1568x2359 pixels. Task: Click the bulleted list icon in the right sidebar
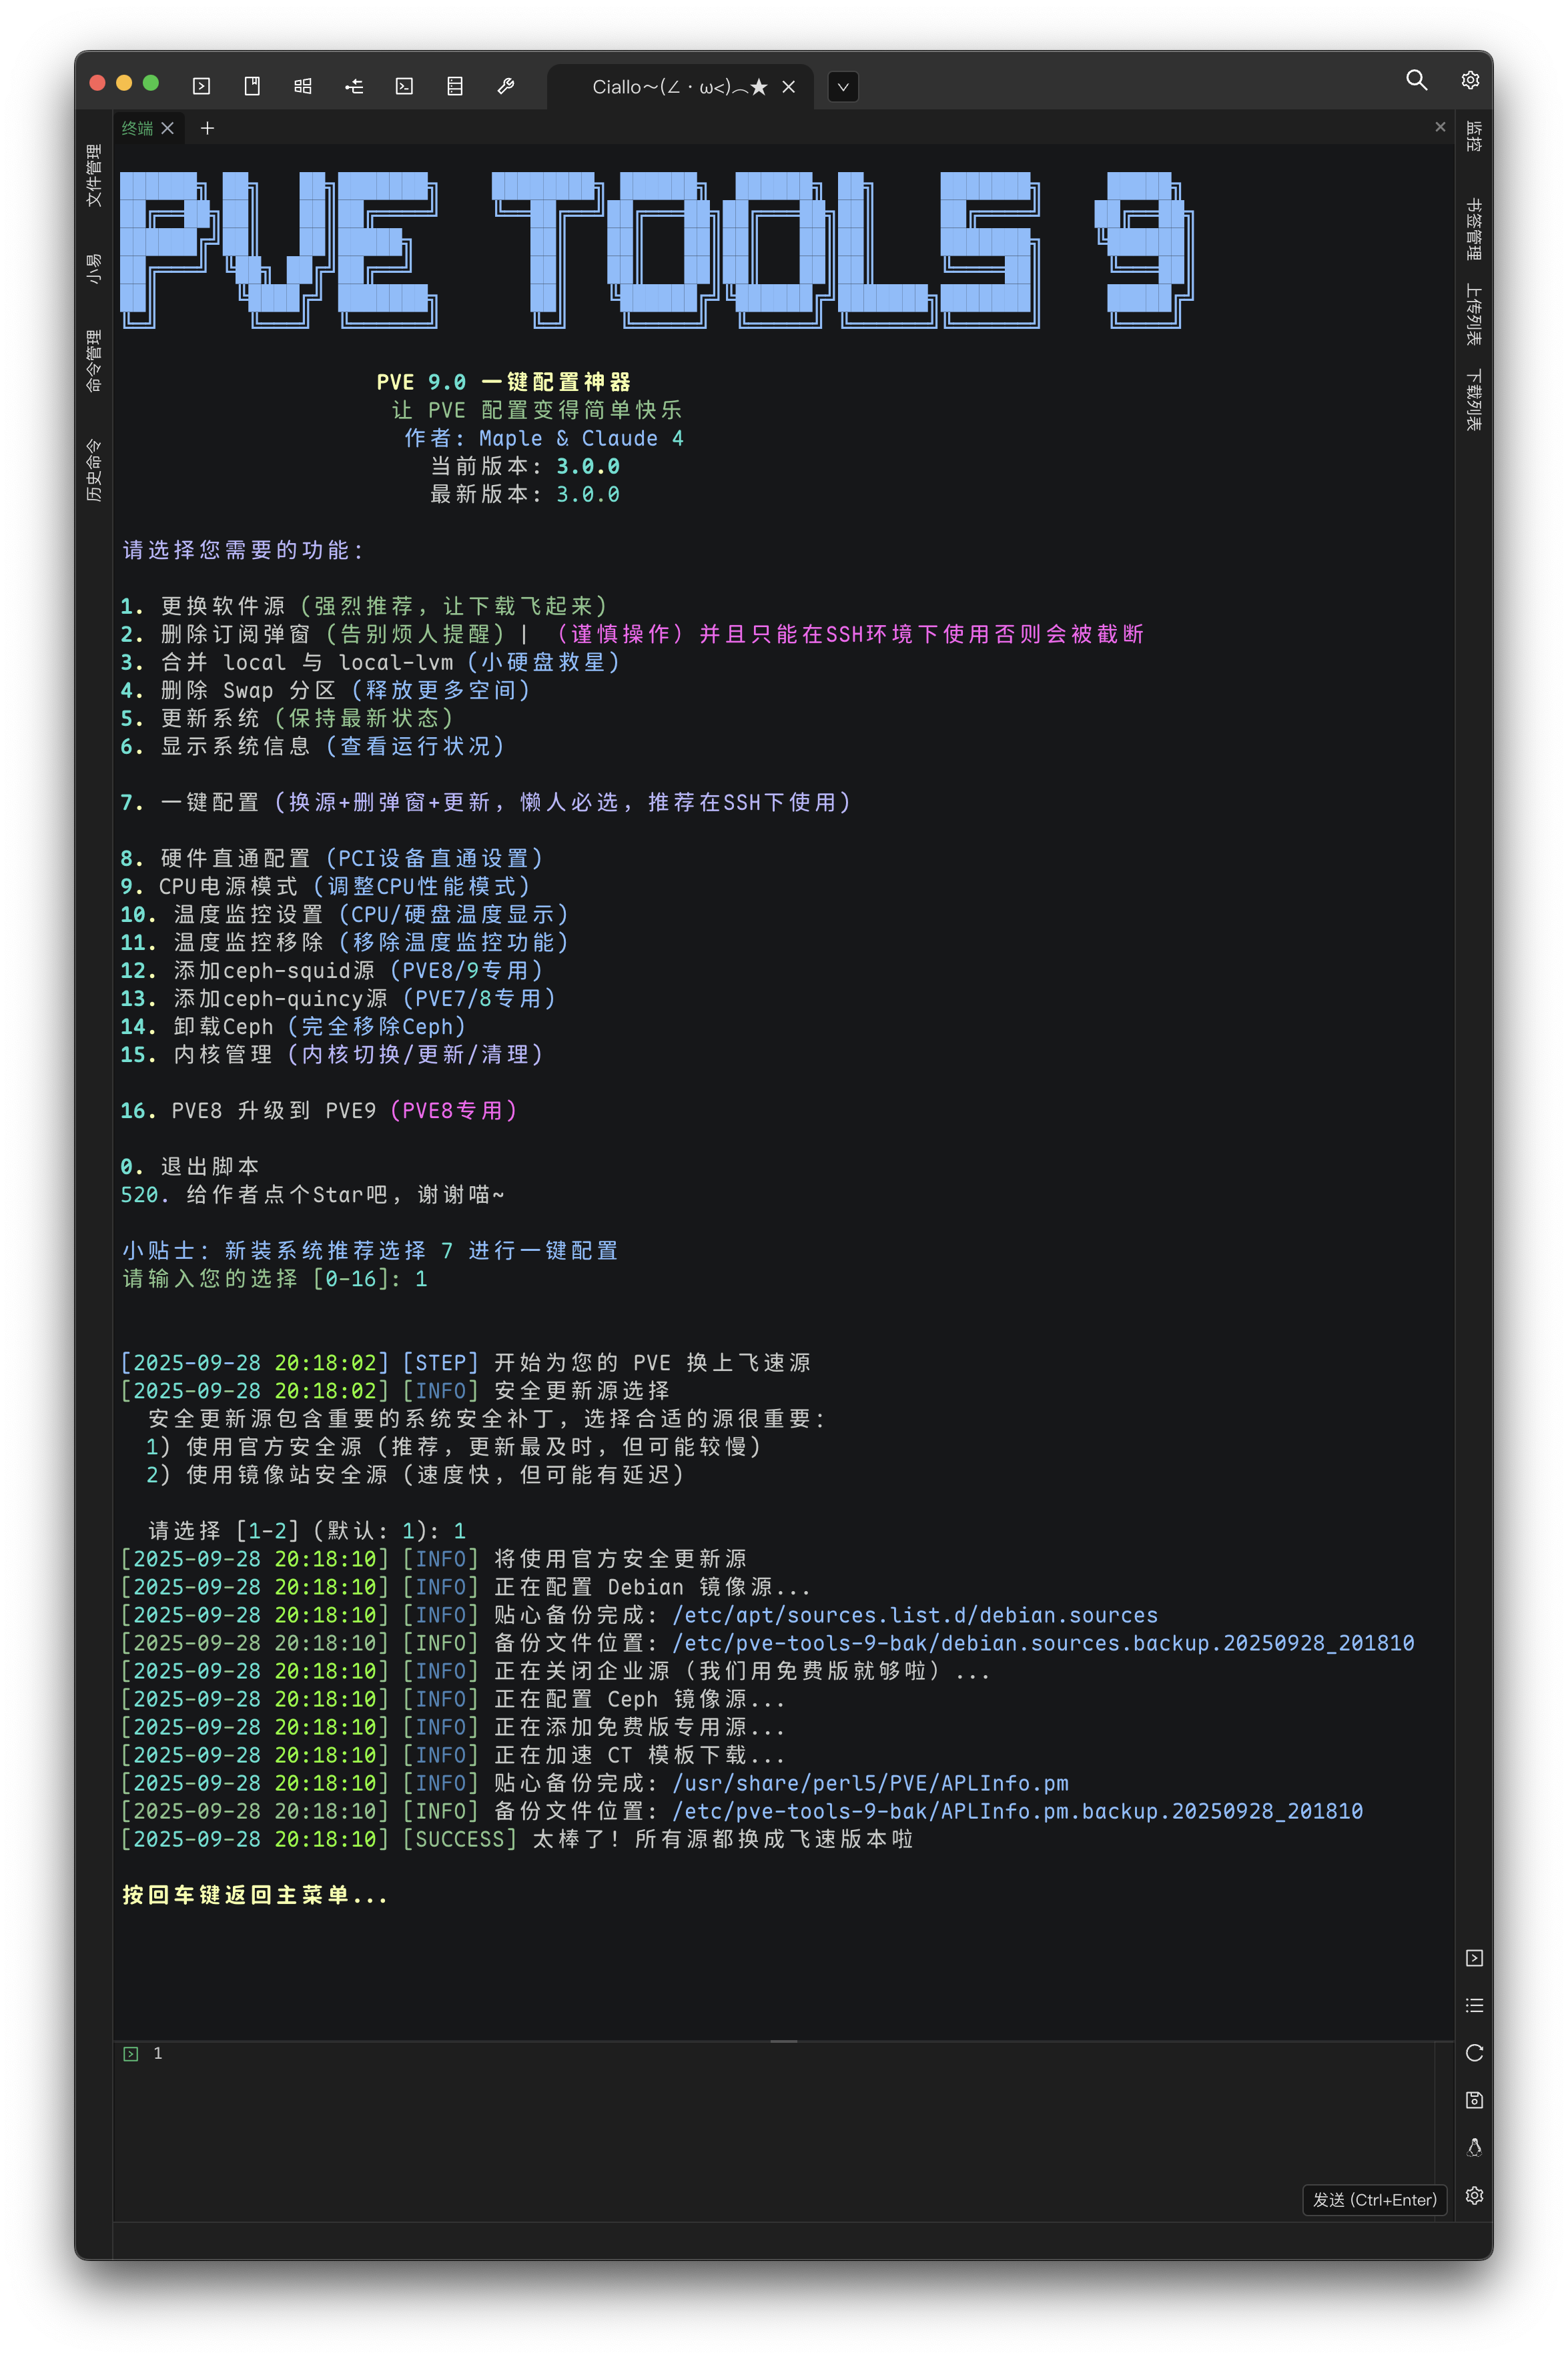(x=1474, y=2004)
